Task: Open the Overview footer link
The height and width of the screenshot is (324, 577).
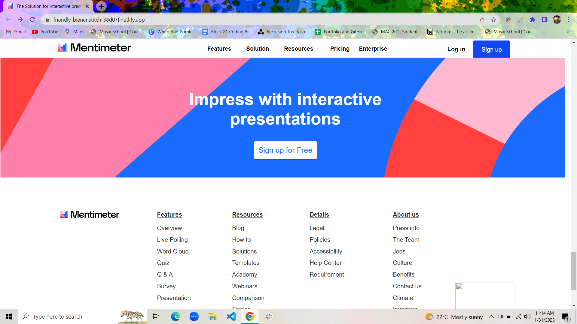Action: [169, 228]
